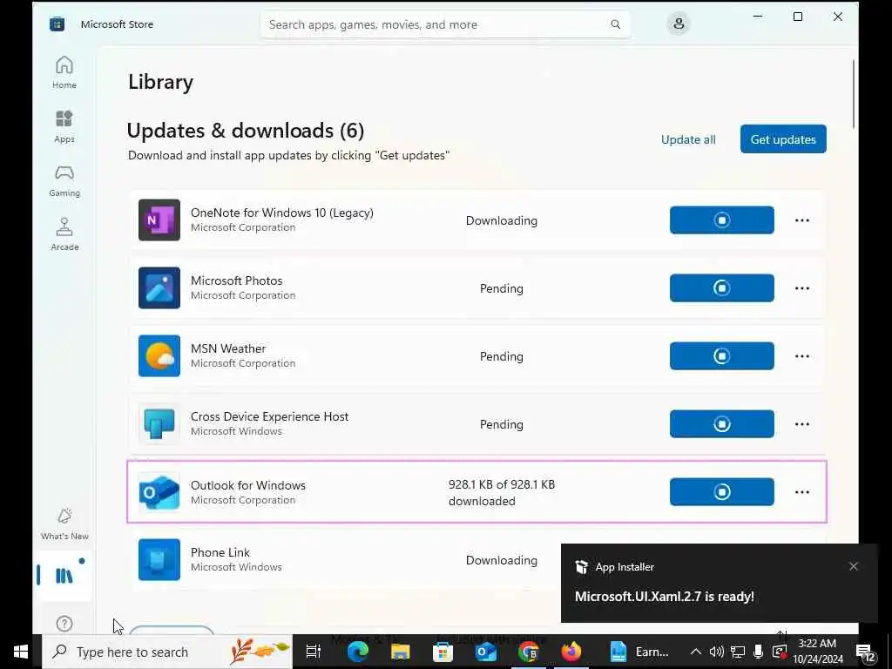Open Chrome from the taskbar
This screenshot has height=669, width=892.
tap(529, 652)
